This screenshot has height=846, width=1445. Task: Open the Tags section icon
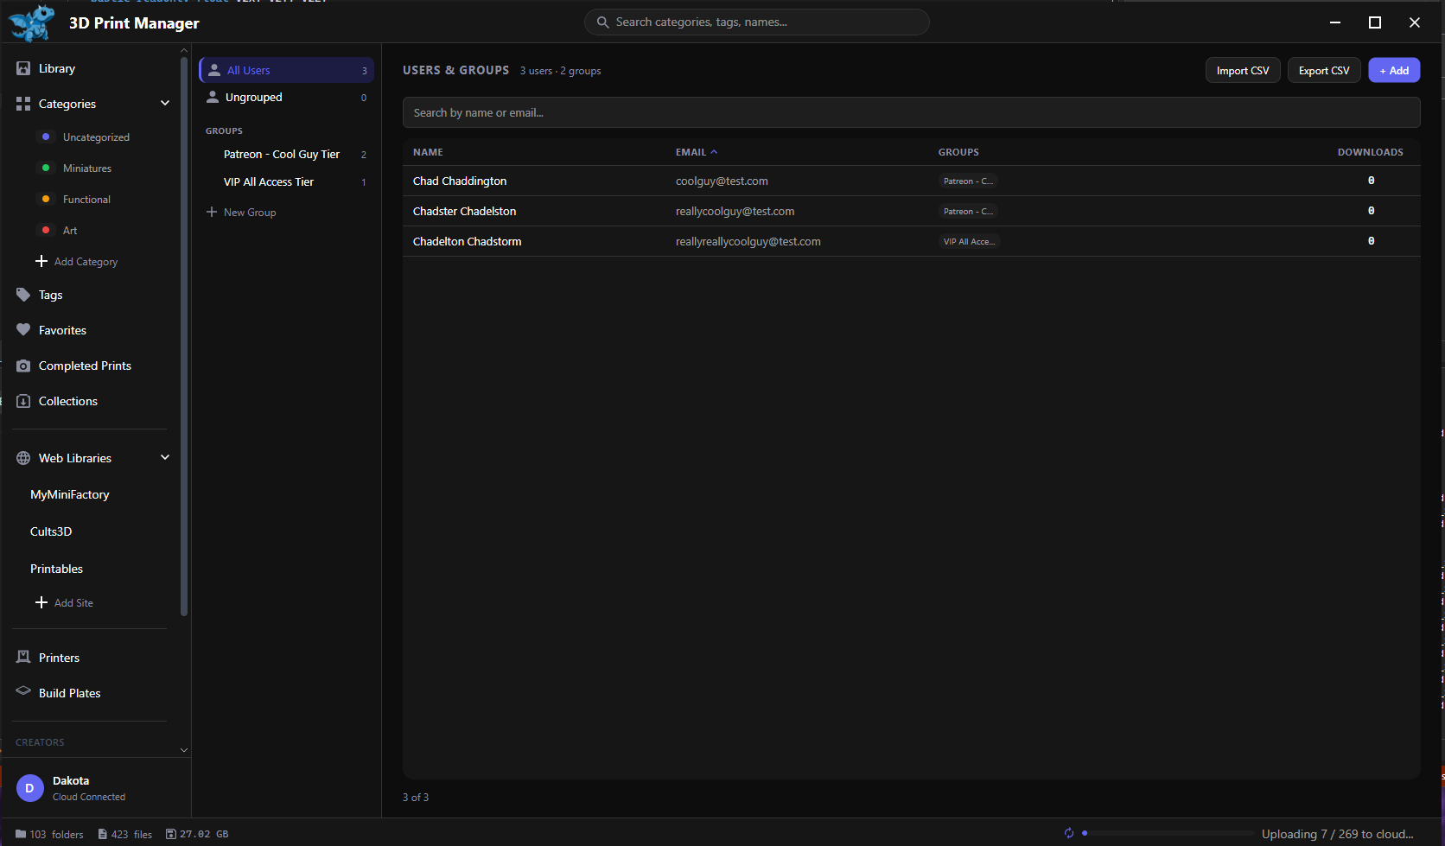click(x=23, y=295)
